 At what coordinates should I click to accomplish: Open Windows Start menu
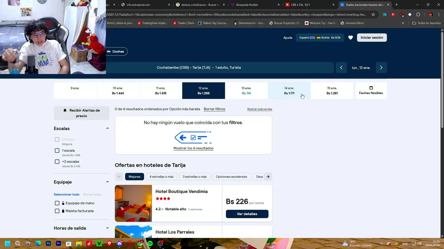point(8,243)
